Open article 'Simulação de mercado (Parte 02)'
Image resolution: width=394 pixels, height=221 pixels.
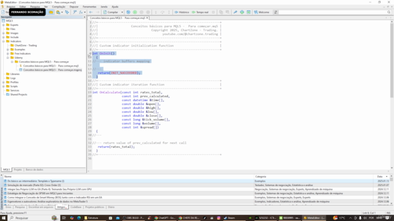pos(34,185)
